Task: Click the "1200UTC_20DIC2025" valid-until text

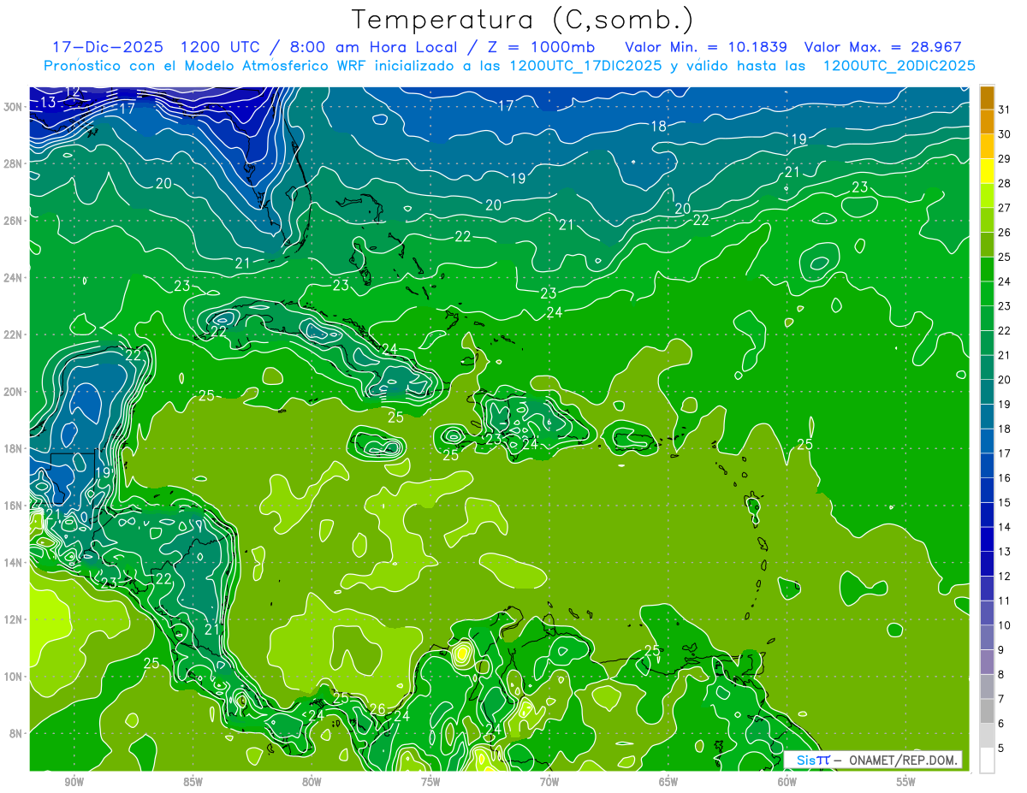Action: coord(899,66)
